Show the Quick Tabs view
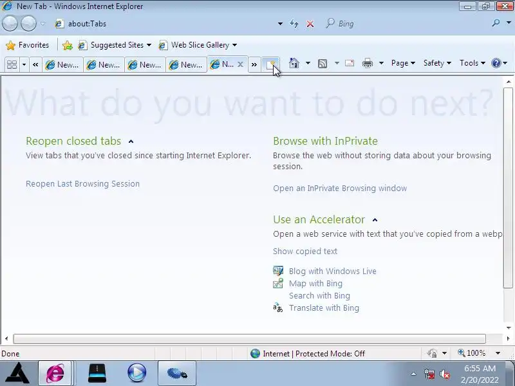 (12, 65)
